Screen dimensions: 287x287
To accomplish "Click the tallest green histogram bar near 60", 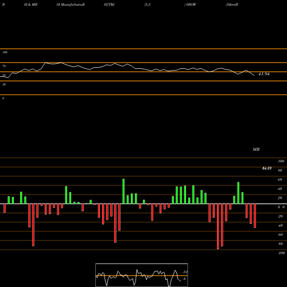I will coord(123,191).
